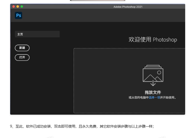Click the 拖放文件 heading text
The height and width of the screenshot is (138, 194).
point(153,92)
